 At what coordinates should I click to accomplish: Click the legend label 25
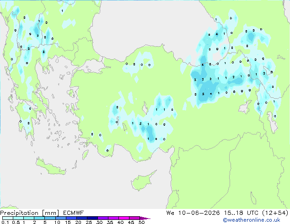[x=89, y=222]
